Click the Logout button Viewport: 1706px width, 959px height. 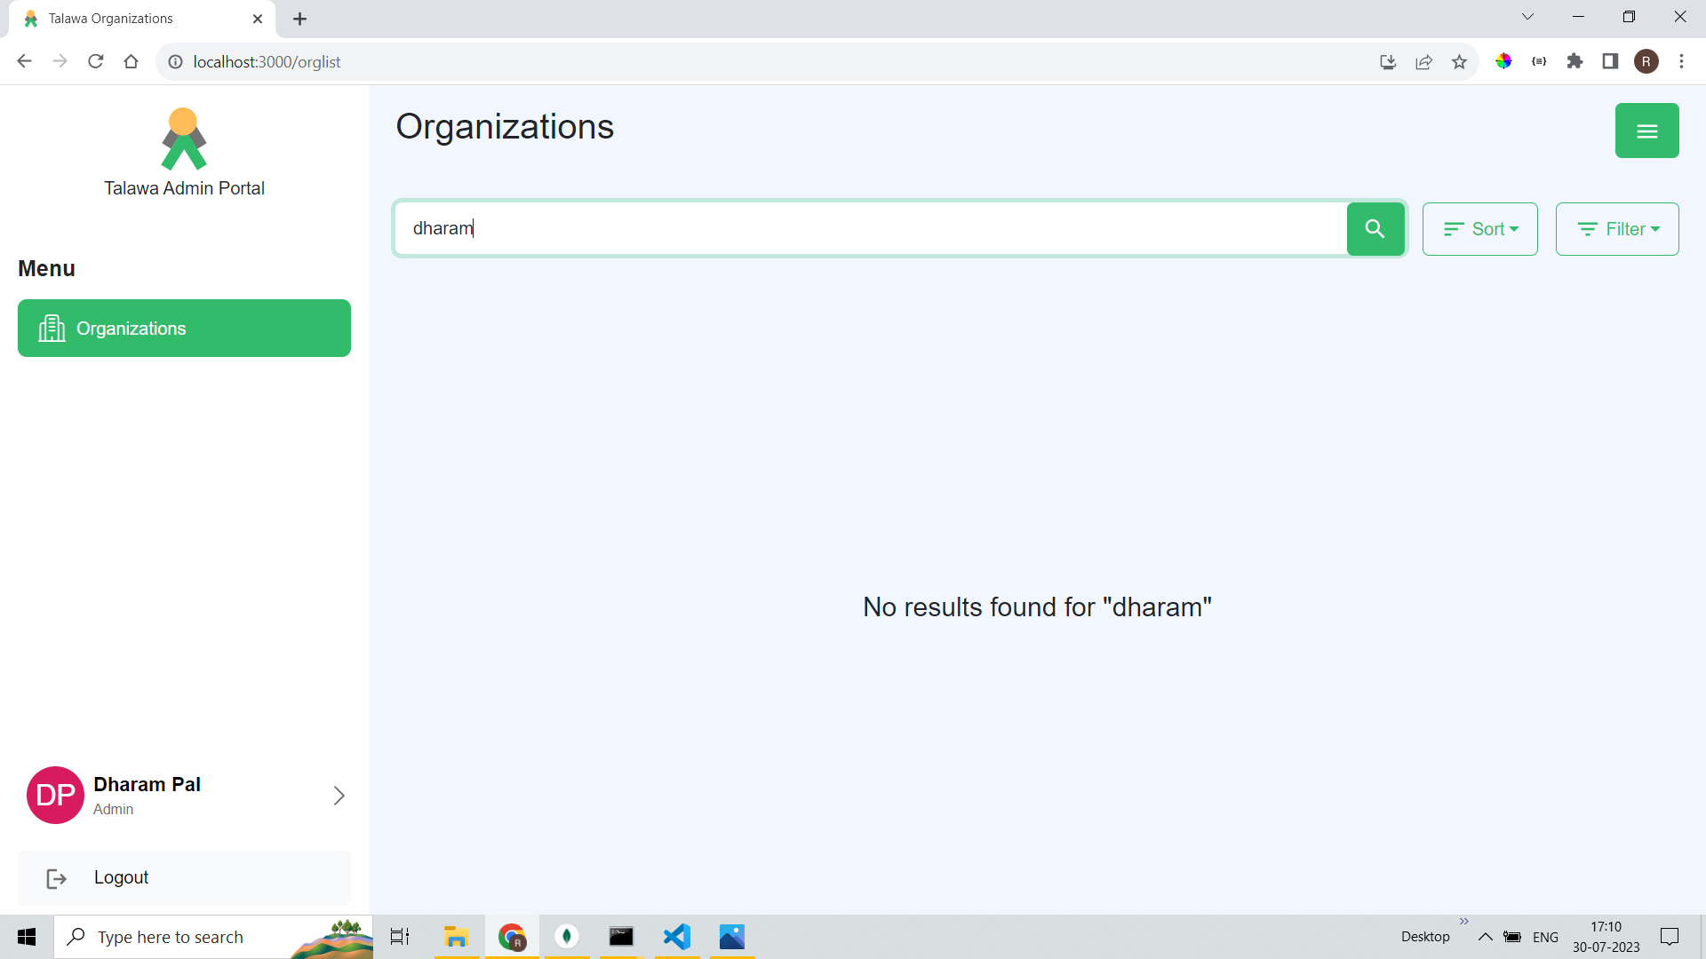click(x=184, y=878)
